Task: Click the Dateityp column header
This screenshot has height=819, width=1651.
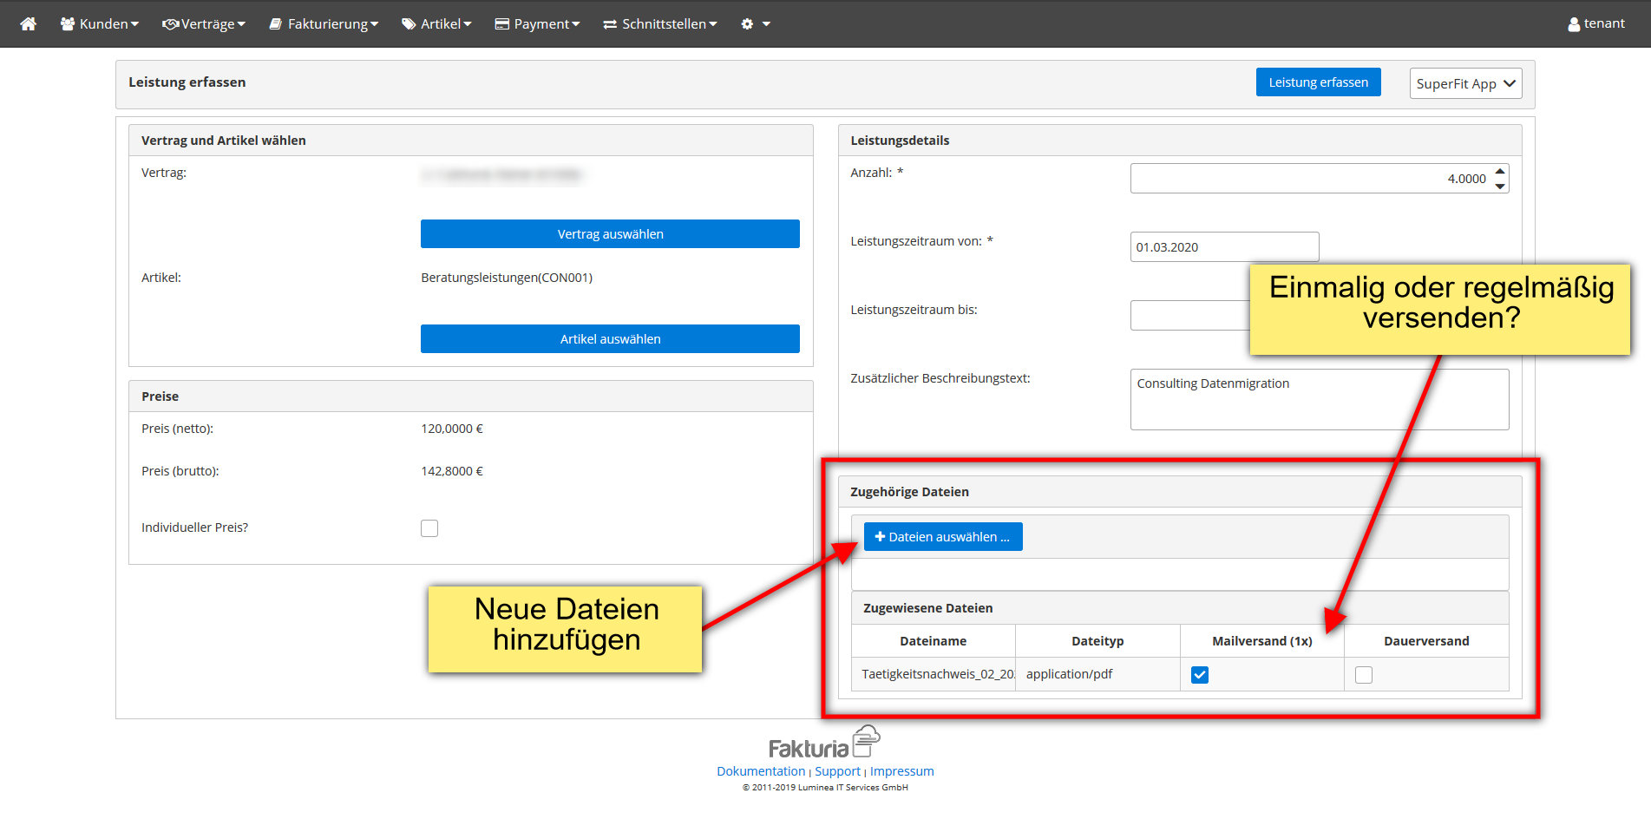Action: pyautogui.click(x=1097, y=641)
